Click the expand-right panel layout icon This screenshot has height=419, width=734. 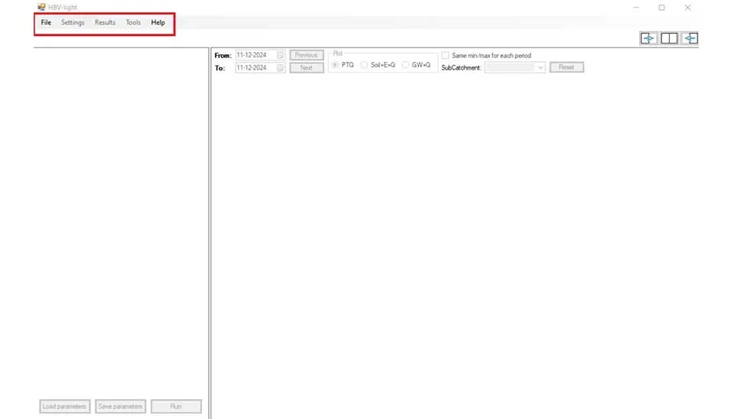pyautogui.click(x=648, y=38)
